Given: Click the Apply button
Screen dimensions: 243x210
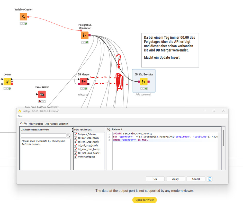Looking at the screenshot, I should point(175,179).
